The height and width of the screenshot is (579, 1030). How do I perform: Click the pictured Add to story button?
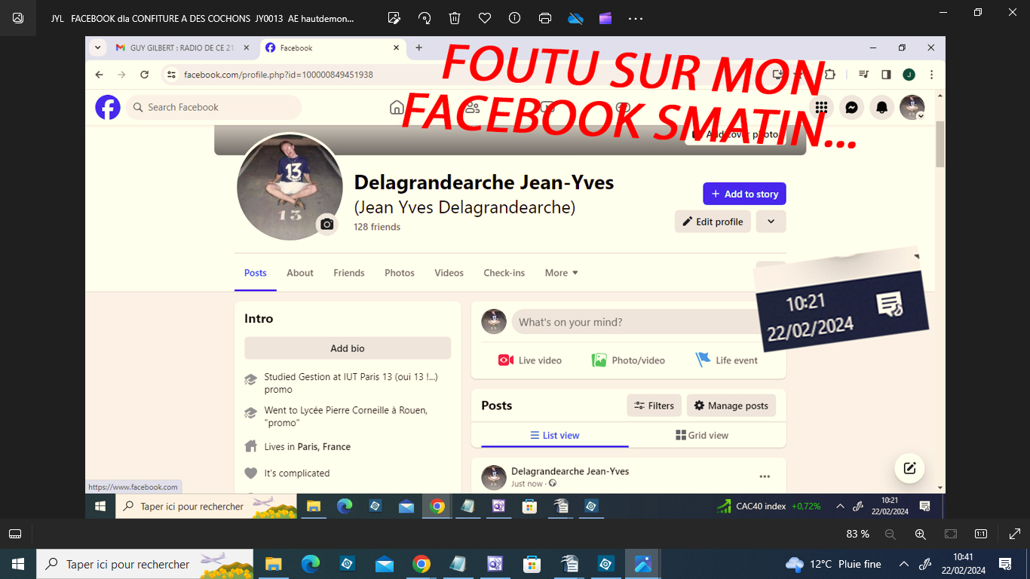point(745,194)
